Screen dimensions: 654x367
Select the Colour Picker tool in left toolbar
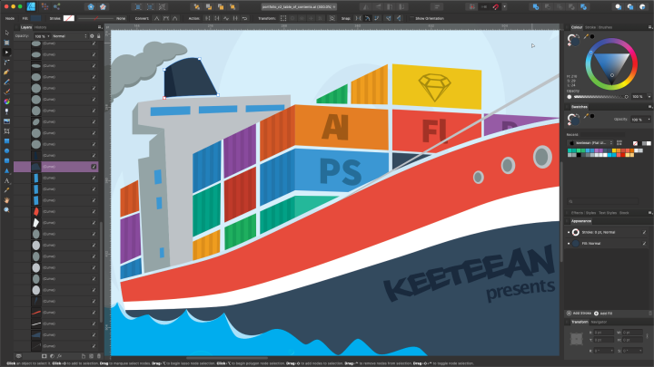6,190
